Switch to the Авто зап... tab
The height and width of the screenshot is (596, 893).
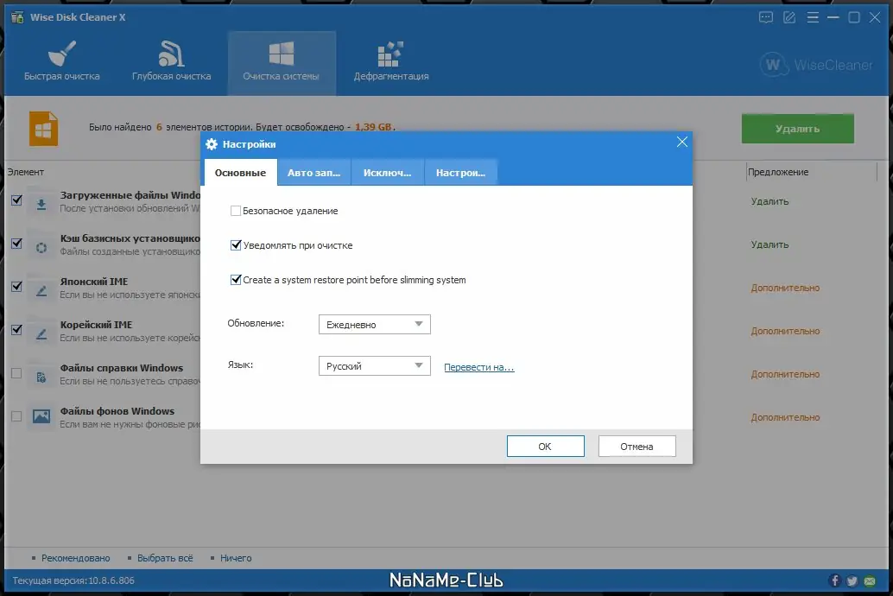(313, 173)
